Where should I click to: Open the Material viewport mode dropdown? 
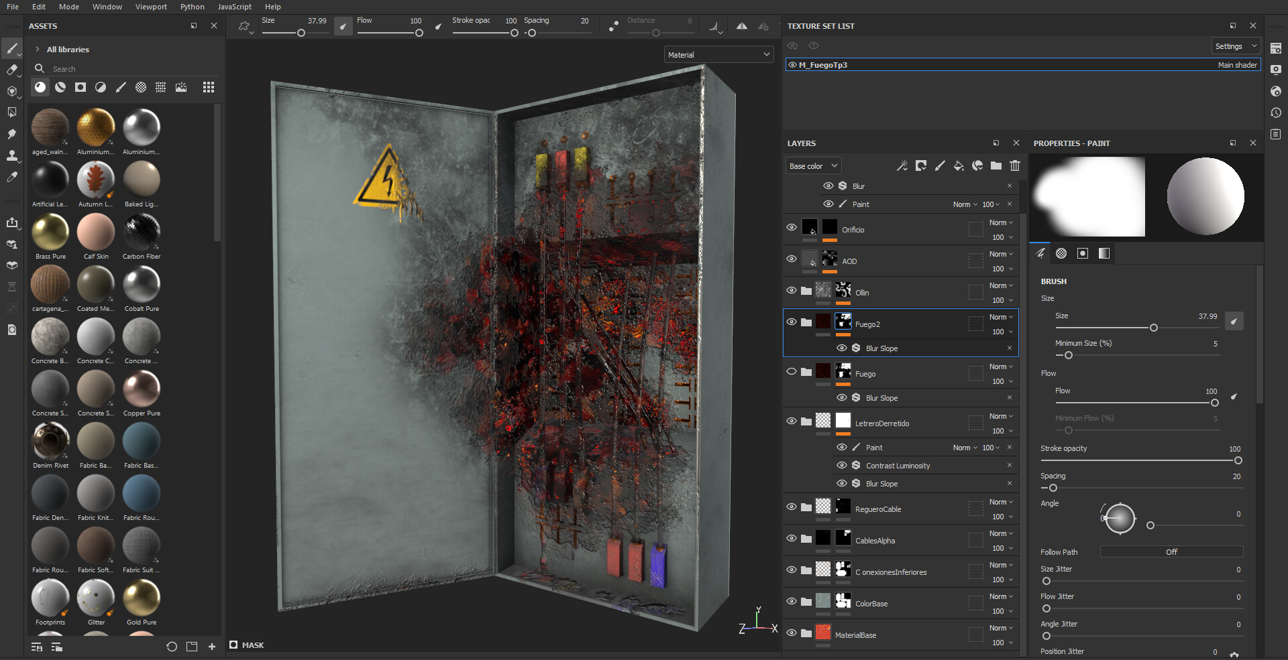click(718, 55)
